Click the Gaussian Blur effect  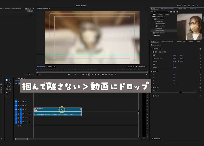(x=160, y=30)
